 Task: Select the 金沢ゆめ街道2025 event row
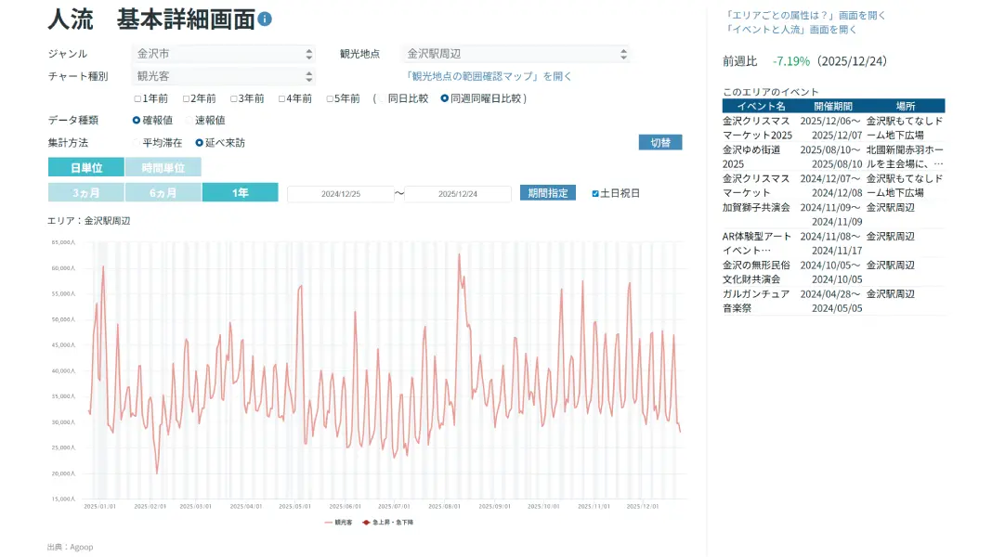coord(833,157)
